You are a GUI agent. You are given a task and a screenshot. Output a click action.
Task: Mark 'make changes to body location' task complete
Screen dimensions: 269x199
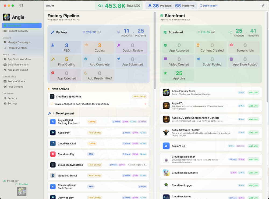(x=52, y=104)
